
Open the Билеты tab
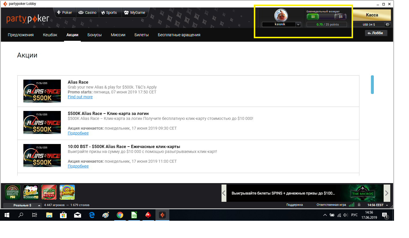pyautogui.click(x=142, y=35)
